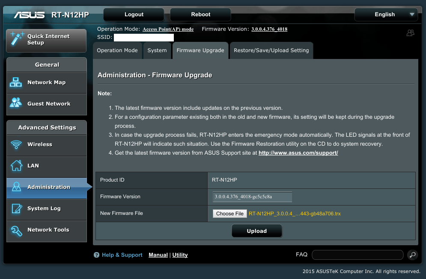Click the ASUS logo
The image size is (426, 279).
coord(30,15)
